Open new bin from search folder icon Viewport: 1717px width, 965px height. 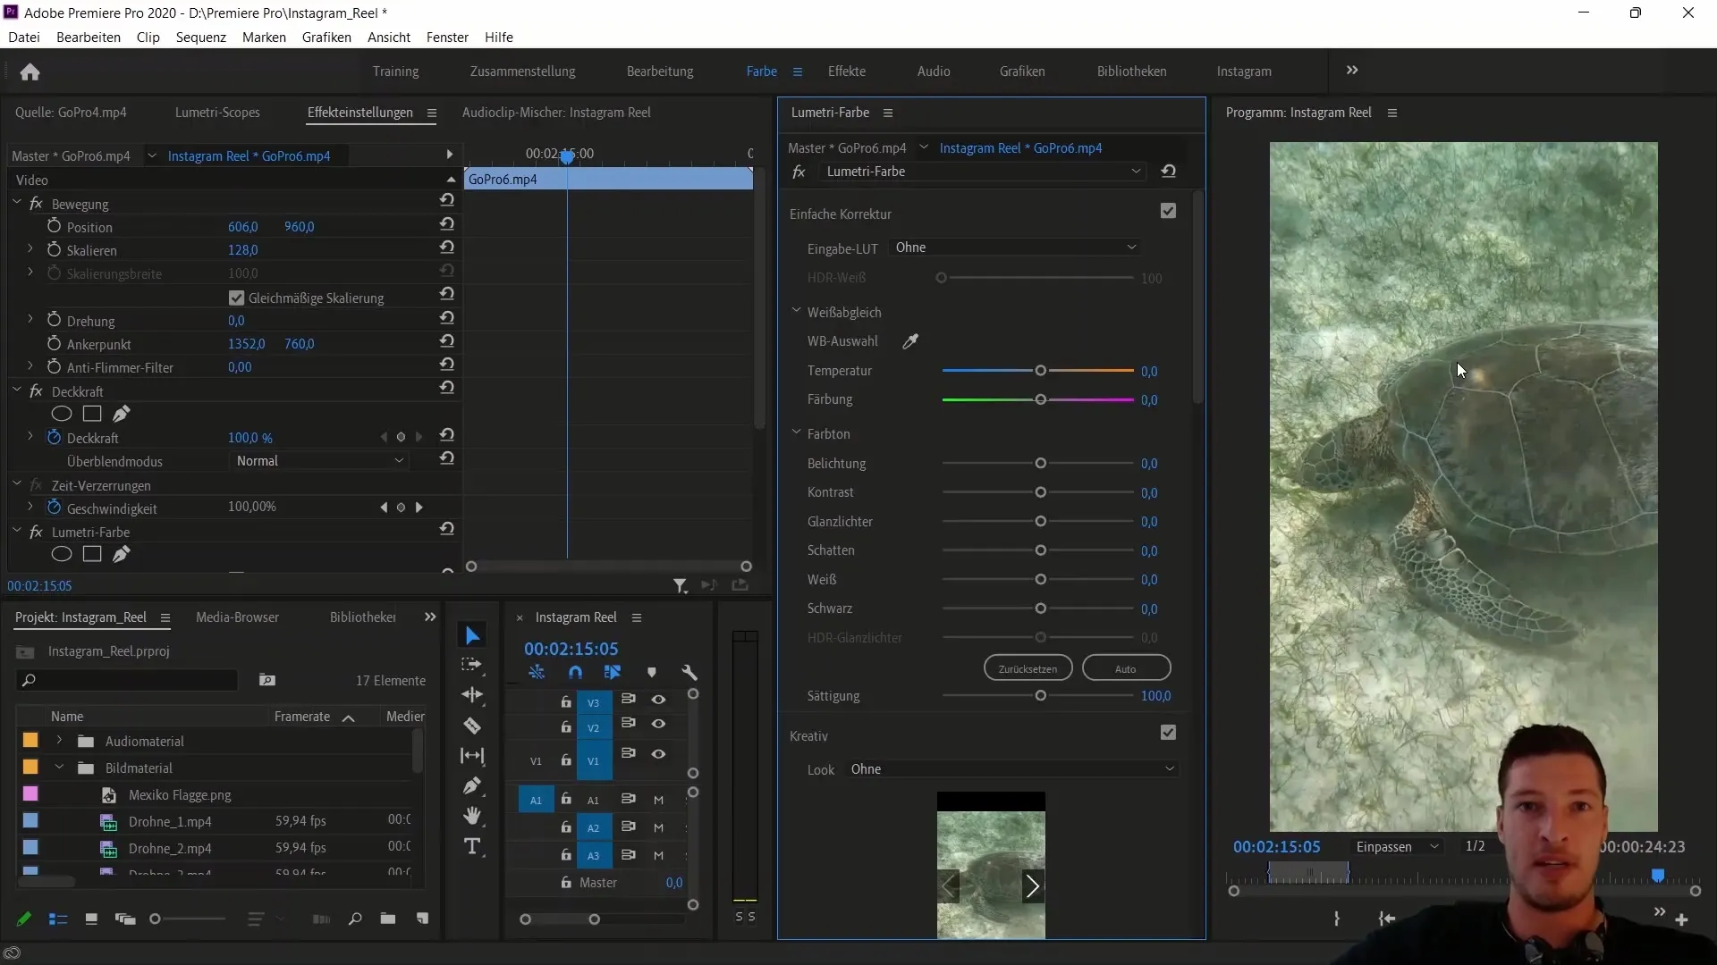[x=266, y=680]
